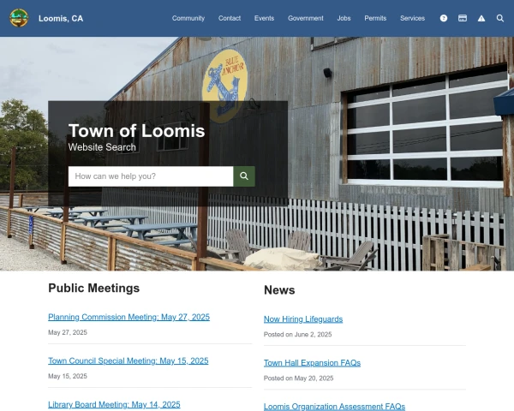Screen dimensions: 514x411
Task: Open the Now Hiring Lifeguards news link
Action: (x=303, y=319)
